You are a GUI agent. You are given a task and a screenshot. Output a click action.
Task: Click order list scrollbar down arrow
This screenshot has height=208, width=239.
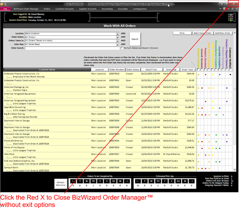[x=234, y=170]
